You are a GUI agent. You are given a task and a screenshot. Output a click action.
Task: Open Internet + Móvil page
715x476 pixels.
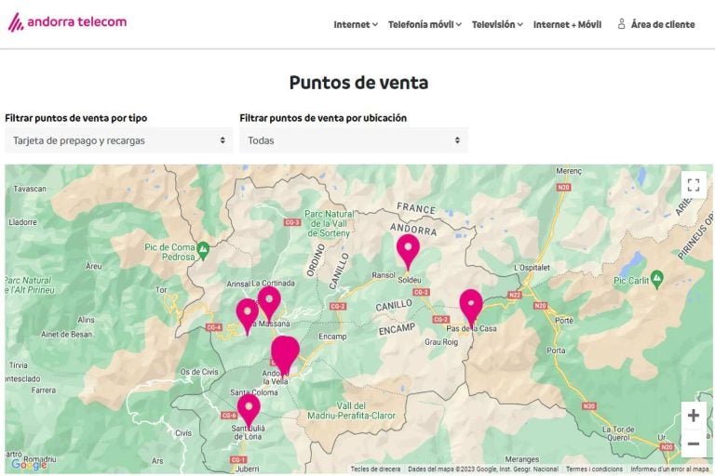[567, 24]
